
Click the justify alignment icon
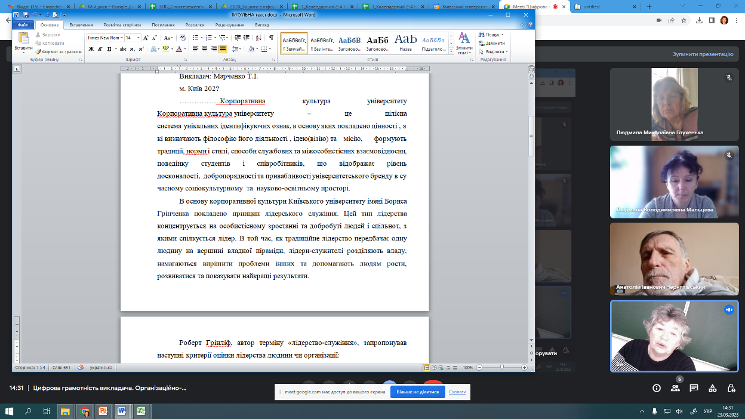pyautogui.click(x=223, y=49)
